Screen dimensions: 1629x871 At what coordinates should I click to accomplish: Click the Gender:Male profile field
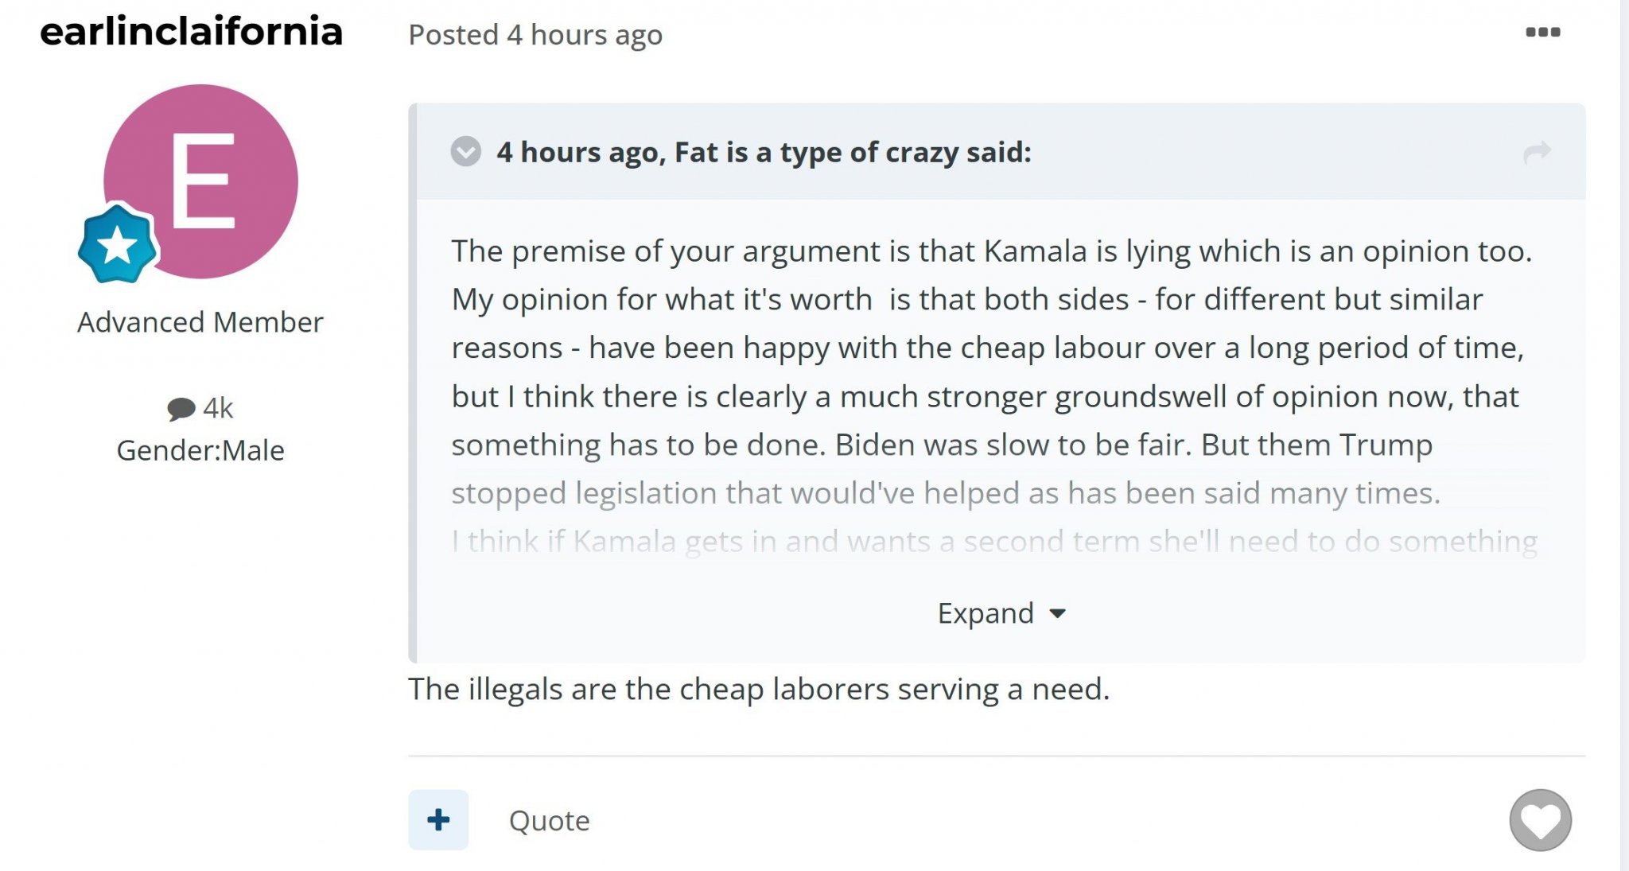point(200,450)
